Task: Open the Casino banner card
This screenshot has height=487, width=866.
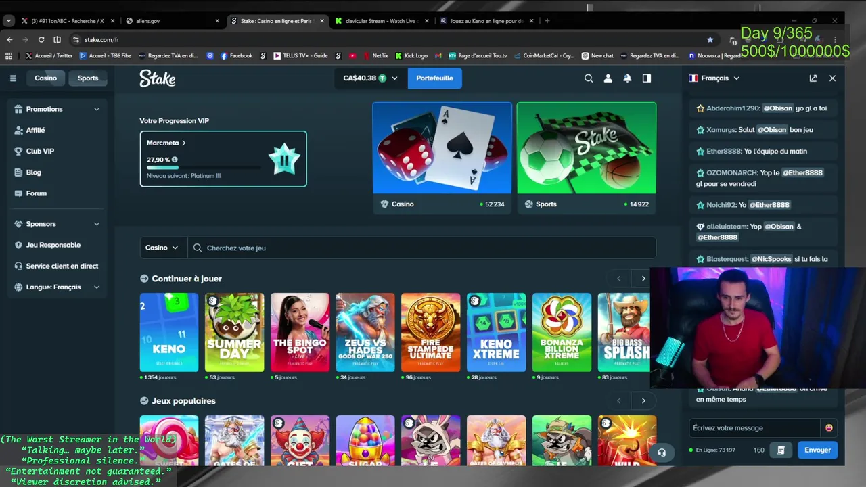Action: (x=442, y=158)
